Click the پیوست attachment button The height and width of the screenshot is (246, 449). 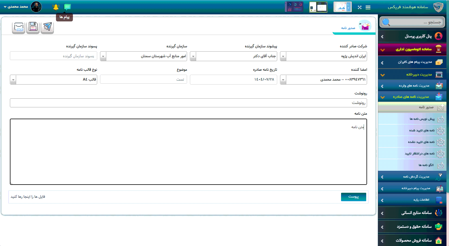[353, 197]
